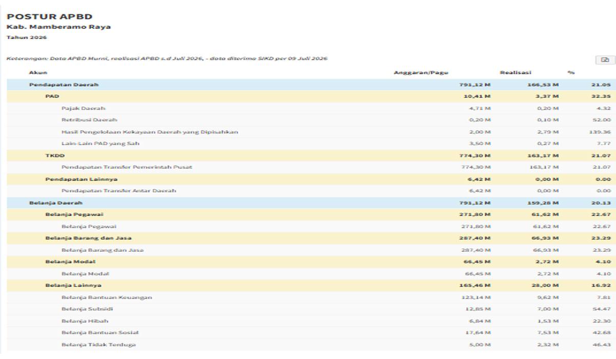The image size is (616, 359).
Task: Click the Keterangan data note line
Action: tap(167, 58)
